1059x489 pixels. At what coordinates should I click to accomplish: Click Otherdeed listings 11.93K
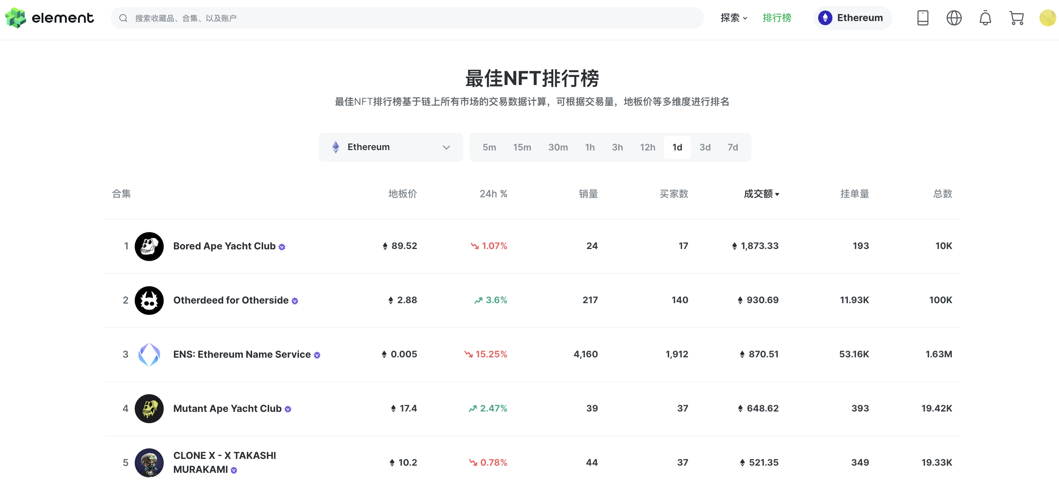854,300
